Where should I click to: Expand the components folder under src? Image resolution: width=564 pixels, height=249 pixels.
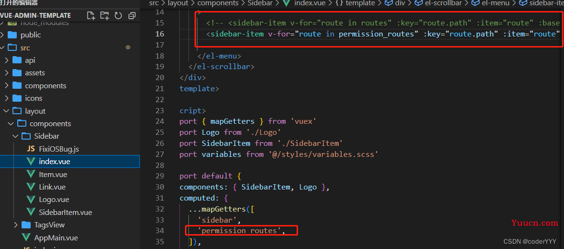click(x=7, y=86)
